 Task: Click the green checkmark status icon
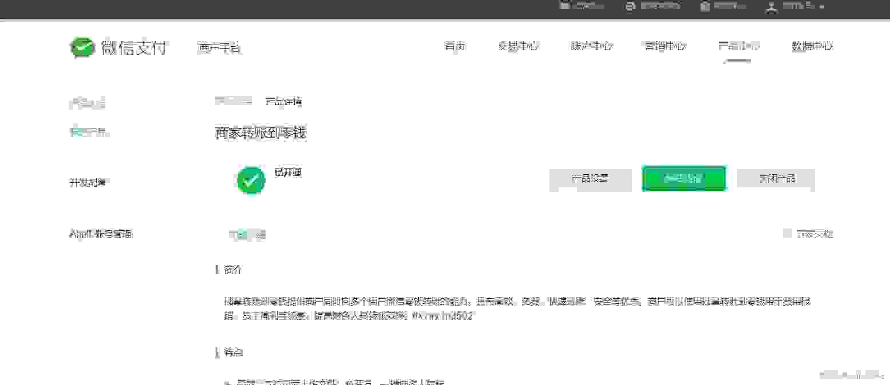click(x=251, y=181)
